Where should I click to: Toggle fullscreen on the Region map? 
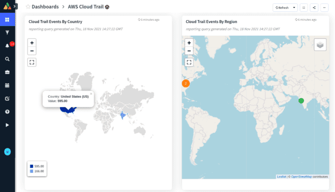click(x=189, y=62)
